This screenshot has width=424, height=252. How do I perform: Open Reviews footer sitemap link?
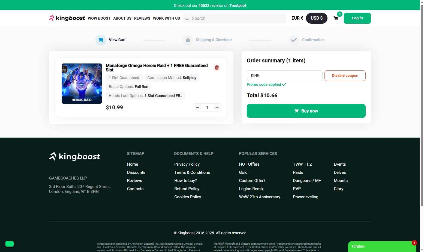pos(134,181)
